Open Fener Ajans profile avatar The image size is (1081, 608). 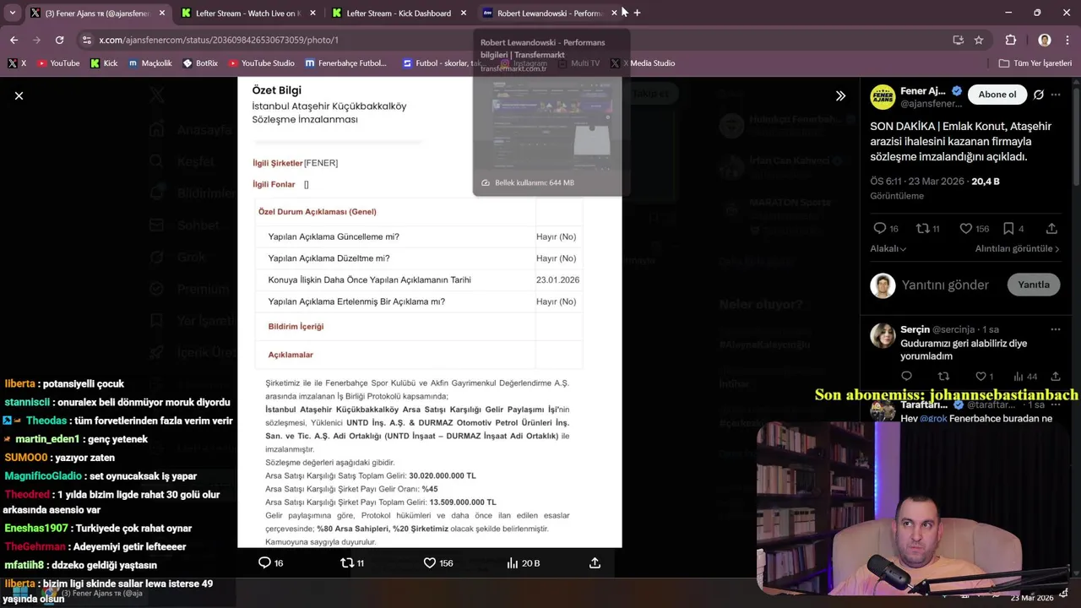coord(883,97)
